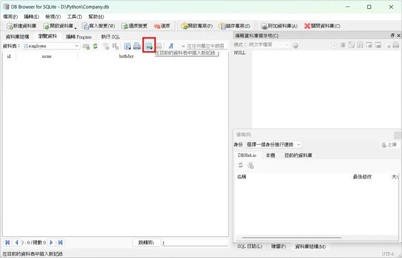Click the save table as / export icon
Viewport: 402px width, 258px height.
tap(127, 46)
